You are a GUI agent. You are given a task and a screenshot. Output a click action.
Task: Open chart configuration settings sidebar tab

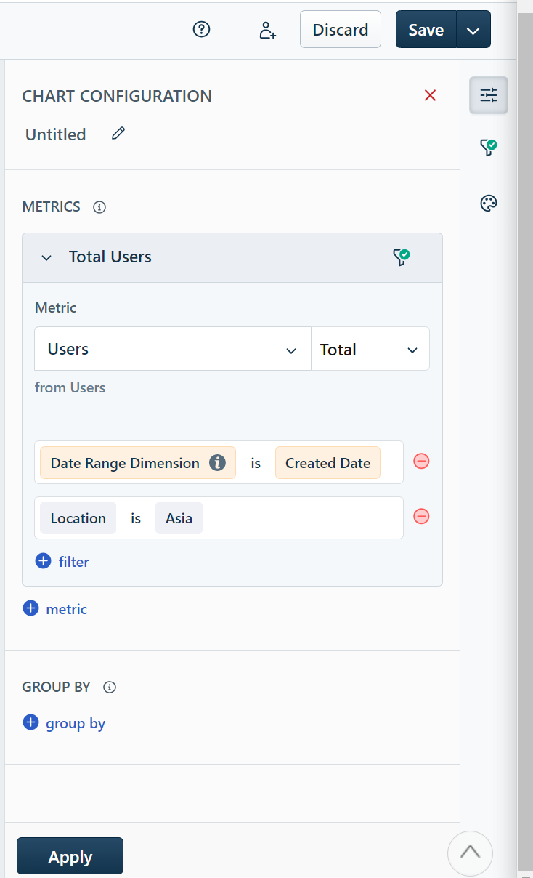point(488,95)
